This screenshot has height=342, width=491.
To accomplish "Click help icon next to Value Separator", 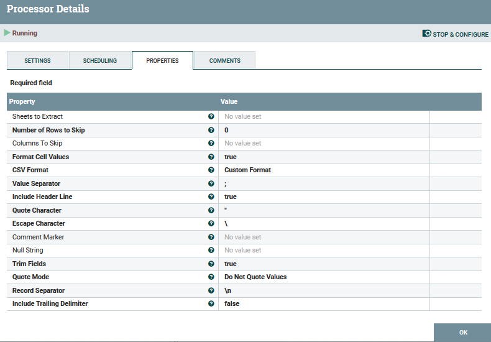I will [x=211, y=183].
